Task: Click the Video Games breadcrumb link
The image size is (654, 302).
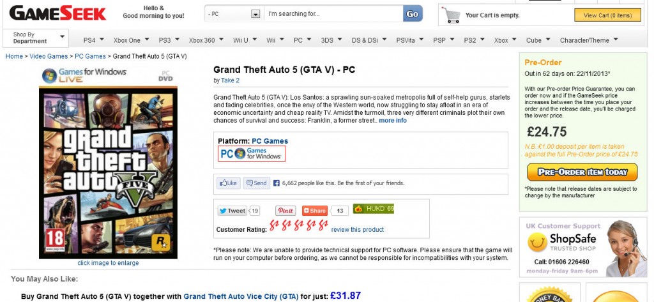Action: [49, 56]
